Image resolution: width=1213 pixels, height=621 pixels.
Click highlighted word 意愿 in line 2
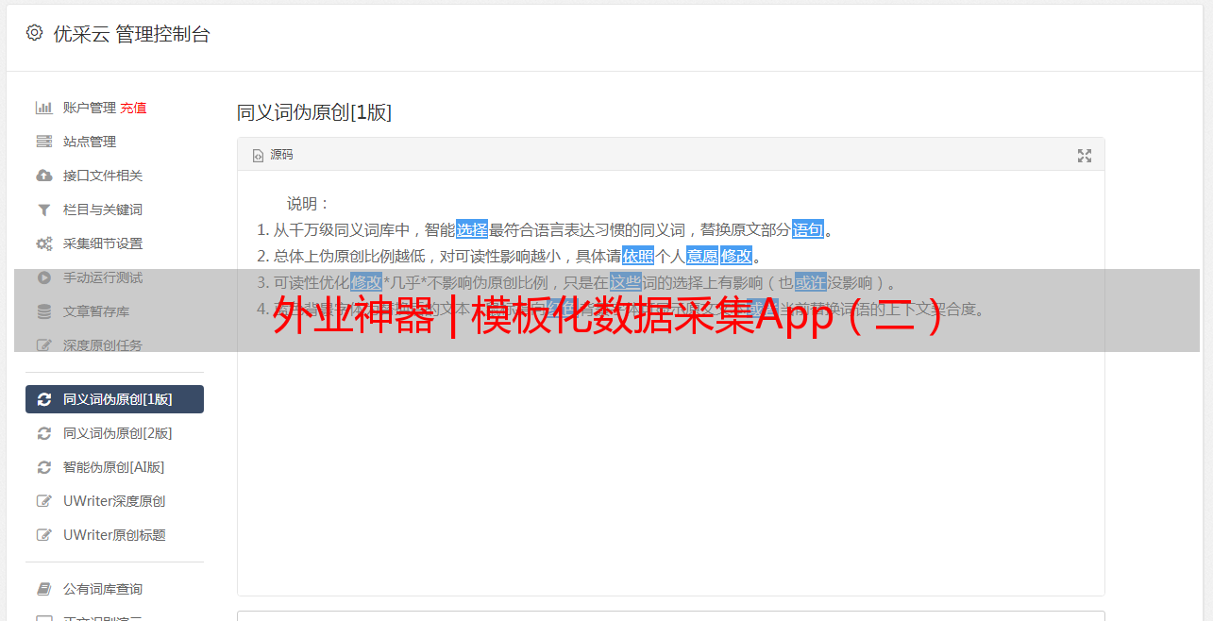(x=701, y=256)
